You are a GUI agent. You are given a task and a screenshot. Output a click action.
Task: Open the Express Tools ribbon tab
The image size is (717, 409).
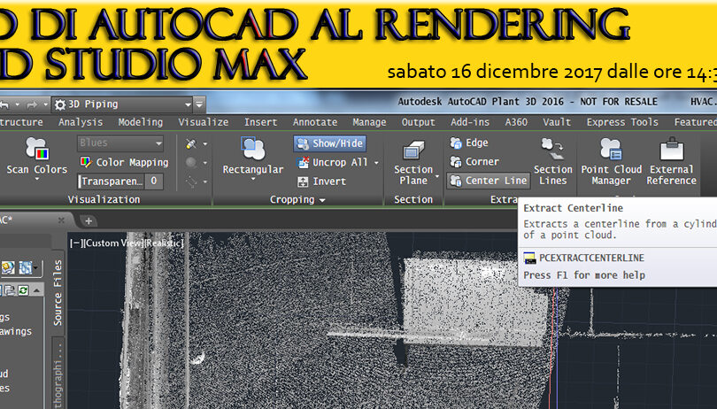622,122
